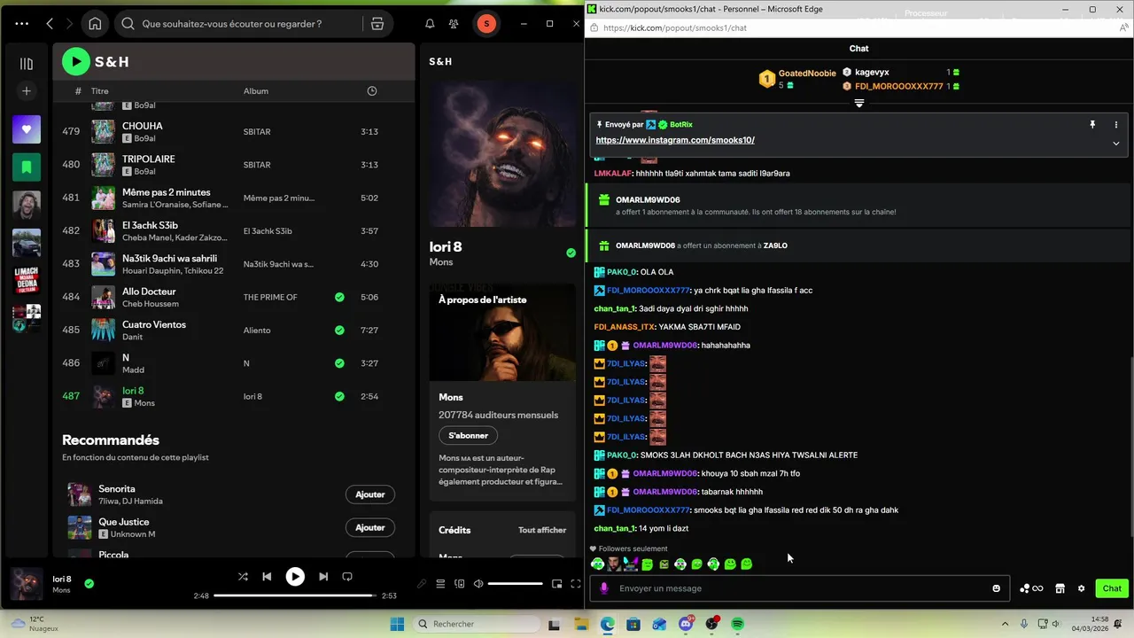Screen dimensions: 1134x638
Task: Open the Browse icon next to search
Action: click(377, 24)
